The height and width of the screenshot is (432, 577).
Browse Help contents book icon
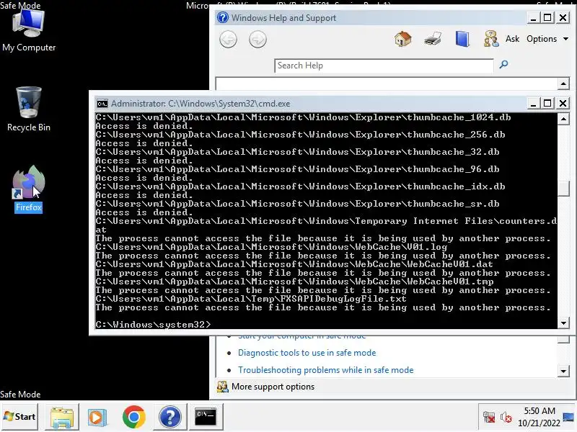(462, 39)
